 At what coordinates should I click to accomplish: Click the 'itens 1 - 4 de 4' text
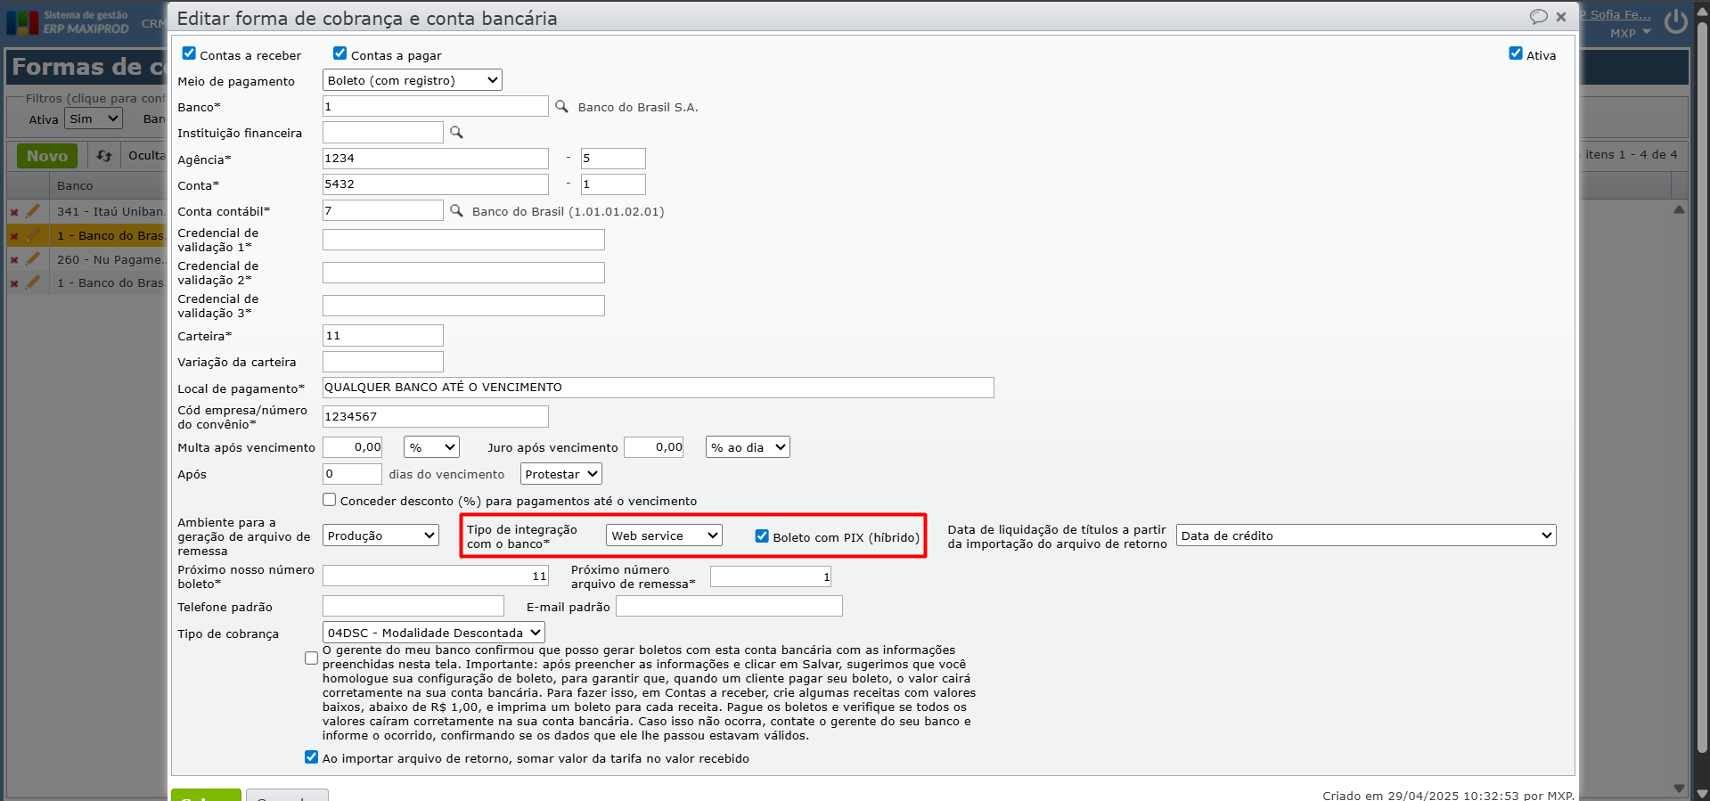pos(1631,154)
